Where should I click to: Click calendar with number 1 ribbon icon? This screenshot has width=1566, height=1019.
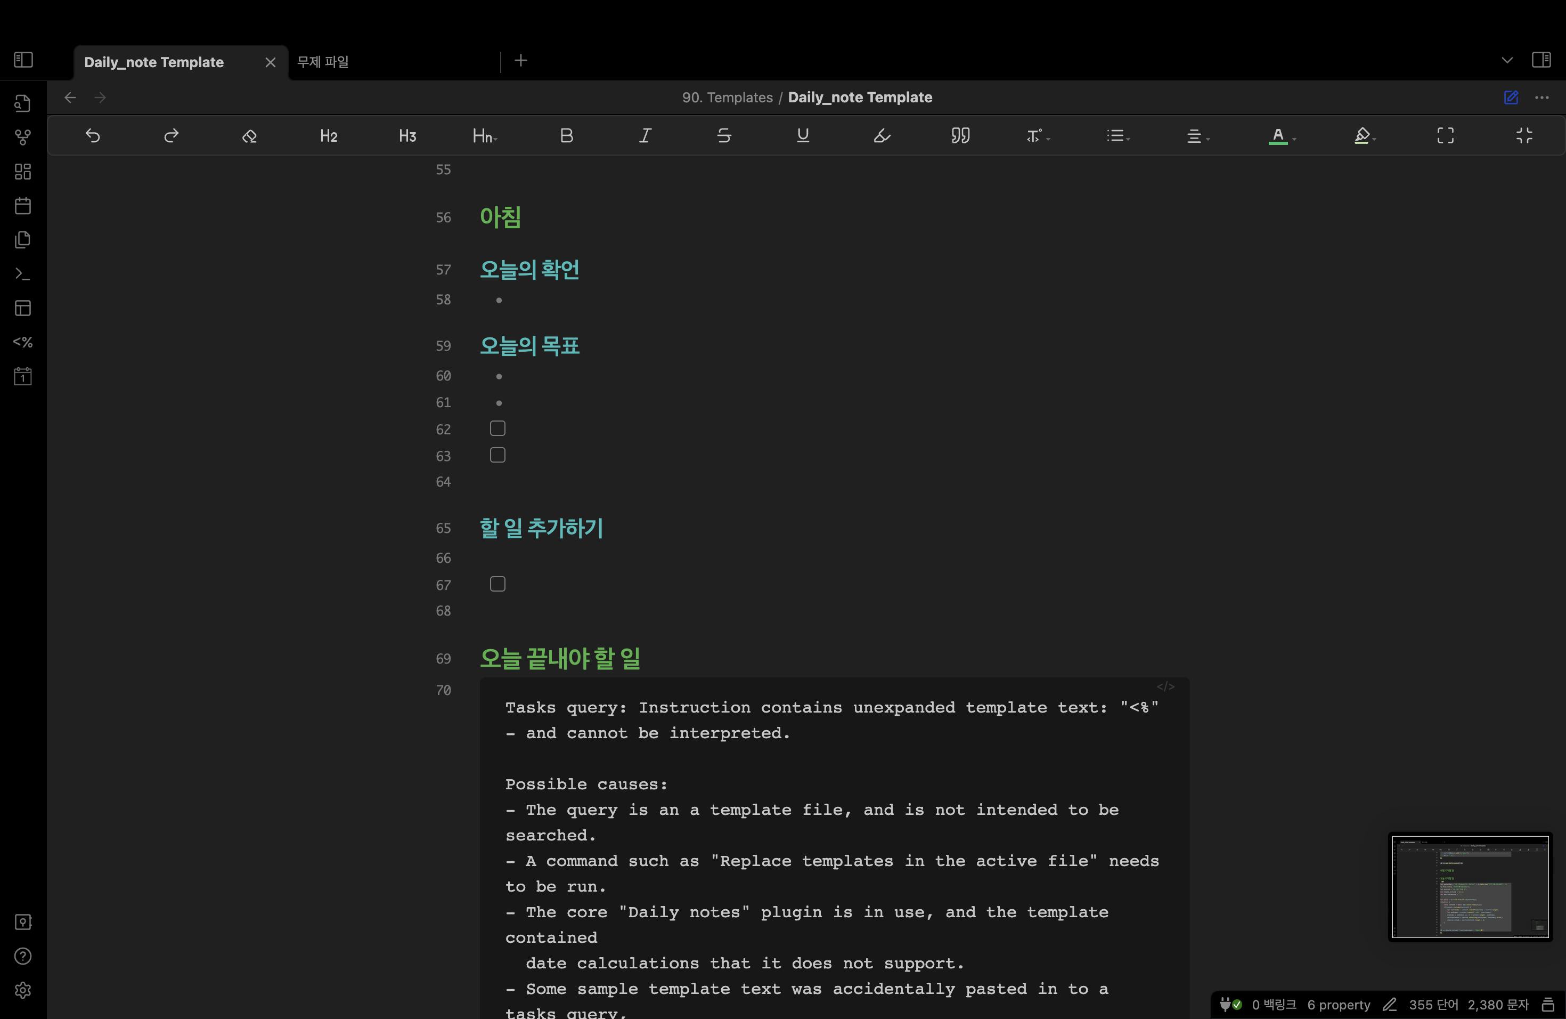point(23,377)
